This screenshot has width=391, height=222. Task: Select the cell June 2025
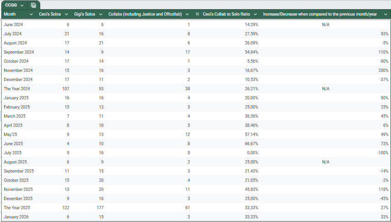[13, 144]
